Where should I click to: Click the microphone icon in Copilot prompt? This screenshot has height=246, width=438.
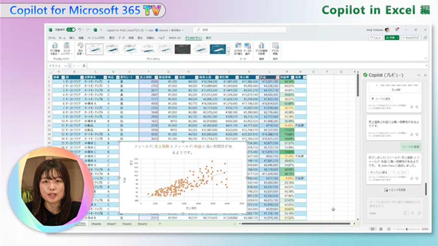pyautogui.click(x=412, y=213)
